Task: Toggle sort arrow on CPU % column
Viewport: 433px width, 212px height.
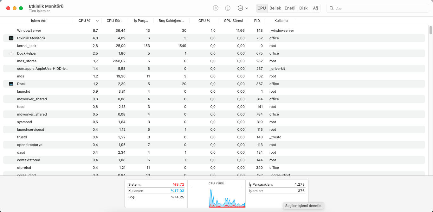Action: [97, 21]
